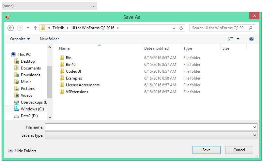The image size is (263, 162).
Task: Click the Bin40 folder icon
Action: (62, 64)
